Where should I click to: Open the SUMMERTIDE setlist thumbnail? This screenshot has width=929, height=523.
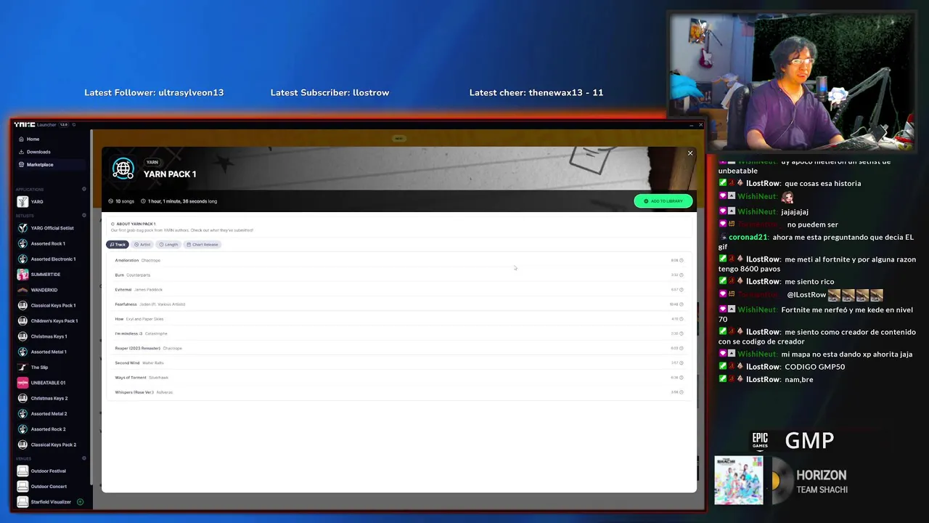click(22, 275)
